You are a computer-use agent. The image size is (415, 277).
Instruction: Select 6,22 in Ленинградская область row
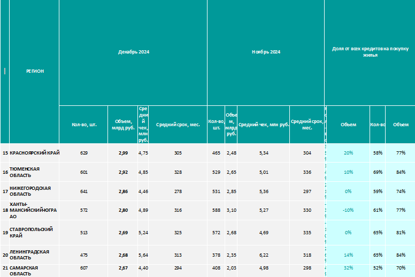[264, 255]
